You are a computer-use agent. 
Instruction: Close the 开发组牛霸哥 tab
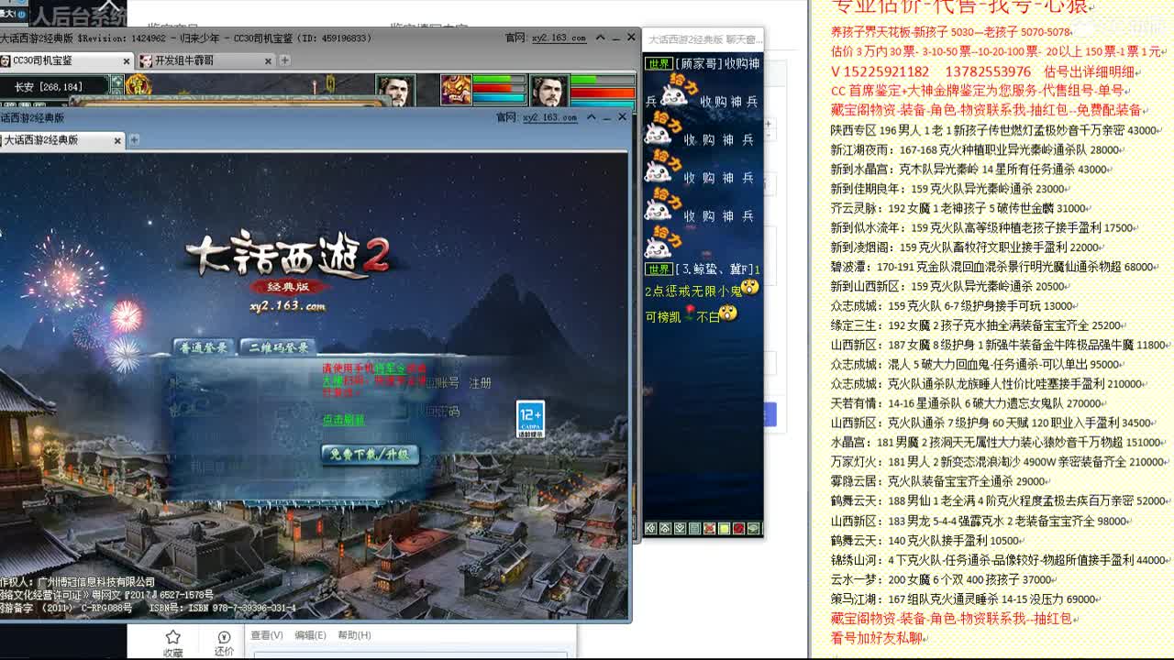click(268, 61)
